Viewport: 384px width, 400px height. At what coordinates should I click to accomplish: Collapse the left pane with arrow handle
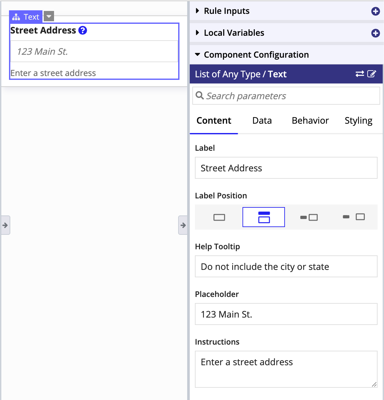click(5, 225)
